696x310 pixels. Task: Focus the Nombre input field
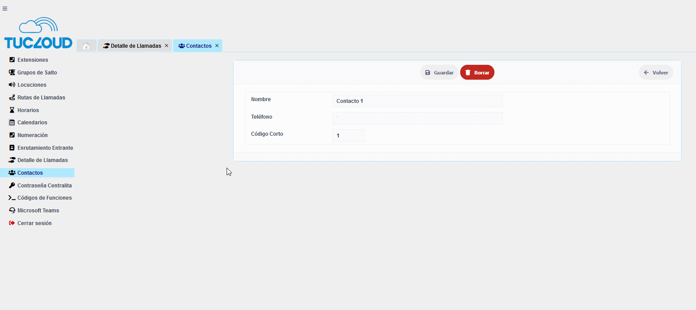[417, 101]
